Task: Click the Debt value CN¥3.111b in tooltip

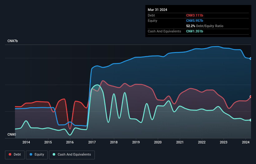Action: pos(195,15)
